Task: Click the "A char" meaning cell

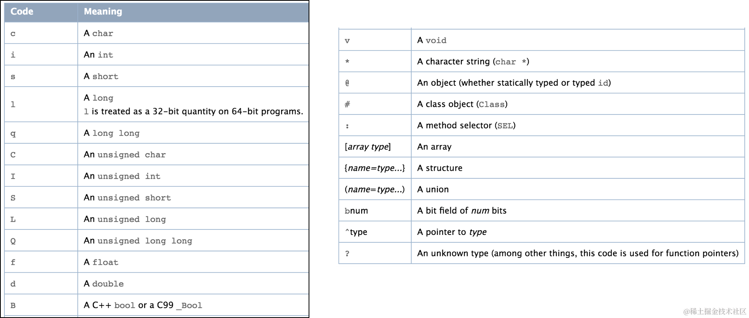Action: pos(99,33)
